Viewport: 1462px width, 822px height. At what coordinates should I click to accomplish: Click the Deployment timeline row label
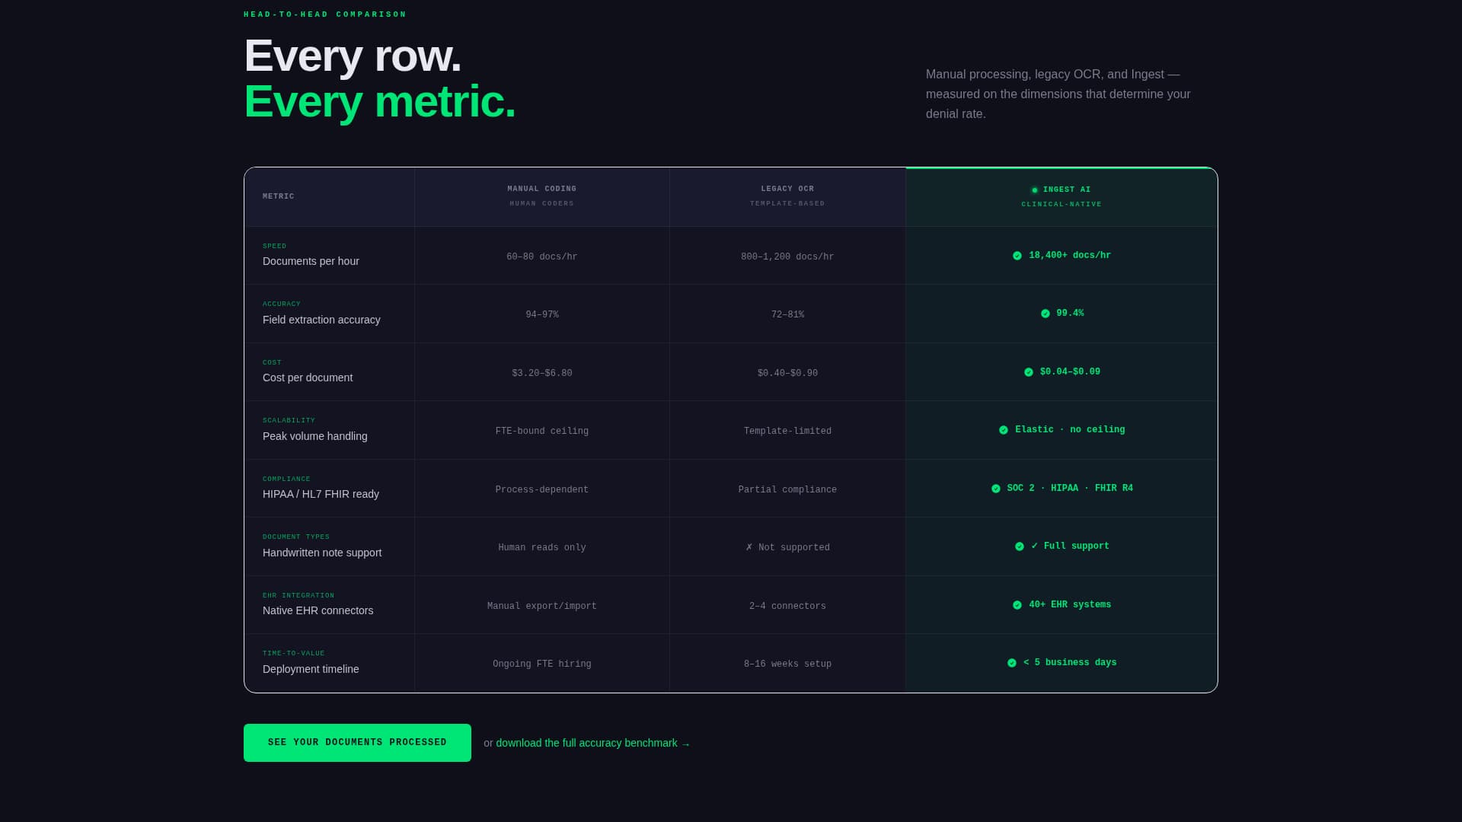(x=311, y=669)
